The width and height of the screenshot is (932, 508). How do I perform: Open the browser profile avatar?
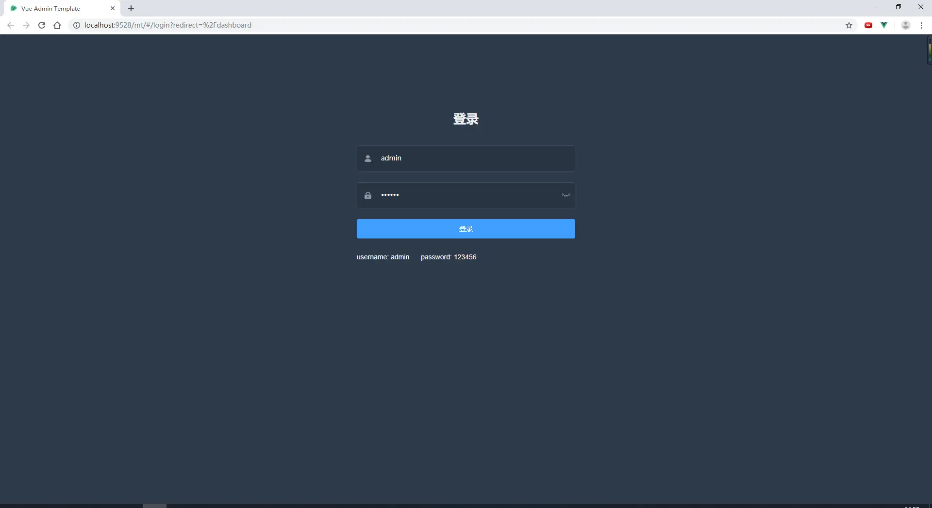pyautogui.click(x=906, y=25)
